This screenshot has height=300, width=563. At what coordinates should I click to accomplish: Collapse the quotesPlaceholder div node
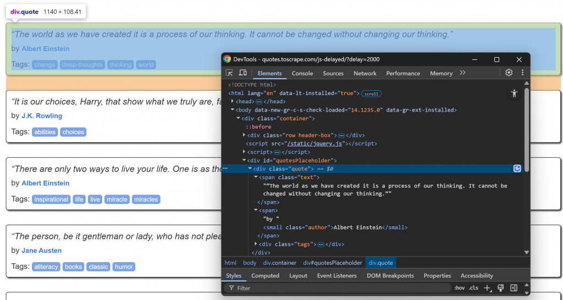pos(244,160)
